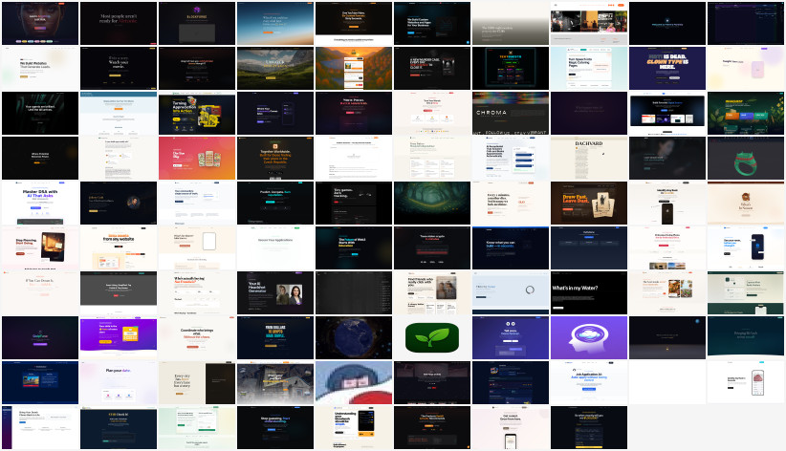Select the stone building photo thumbnail

pos(275,383)
